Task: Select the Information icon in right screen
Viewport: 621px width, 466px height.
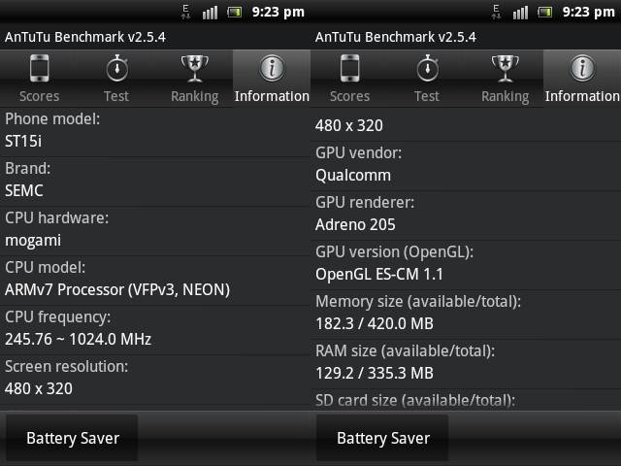Action: click(x=582, y=68)
